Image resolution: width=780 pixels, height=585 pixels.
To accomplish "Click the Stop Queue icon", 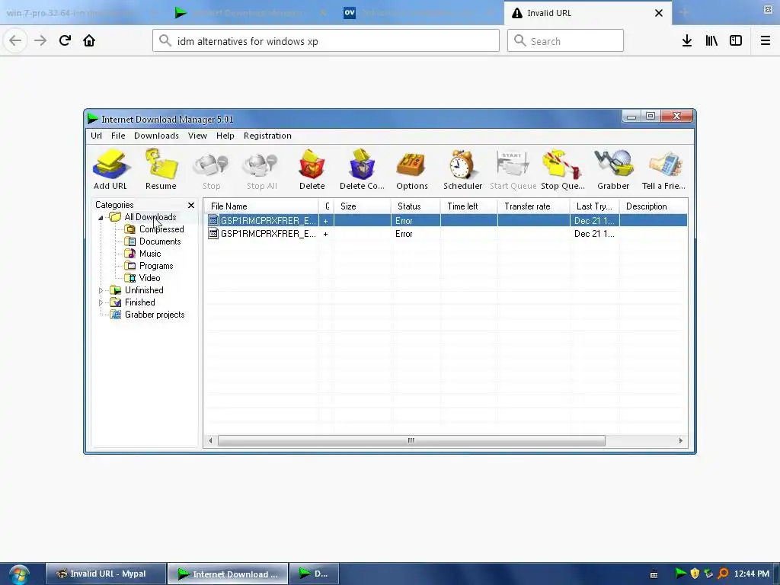I will [563, 169].
